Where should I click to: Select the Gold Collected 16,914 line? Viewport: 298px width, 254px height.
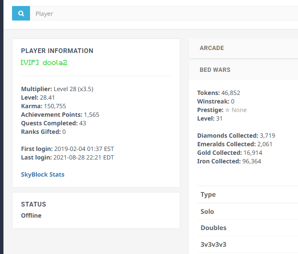click(x=229, y=153)
